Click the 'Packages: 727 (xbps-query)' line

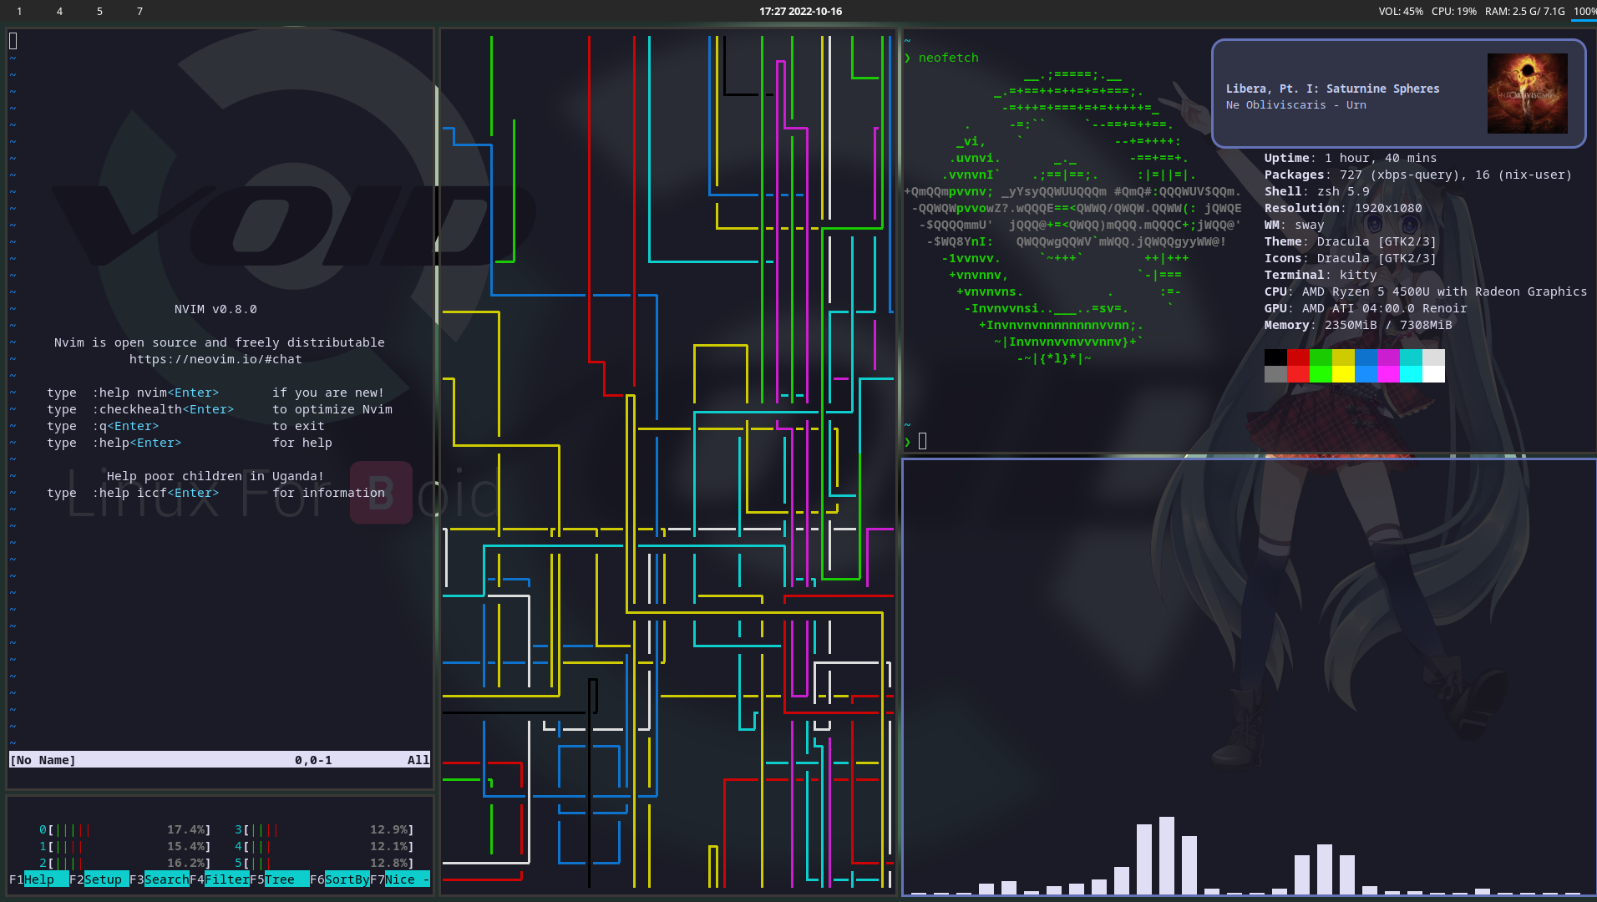pyautogui.click(x=1418, y=175)
